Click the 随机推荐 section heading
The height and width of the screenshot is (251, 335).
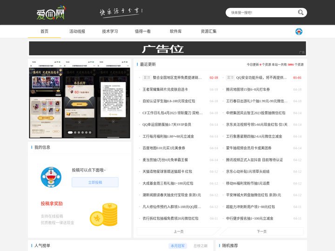pyautogui.click(x=230, y=246)
